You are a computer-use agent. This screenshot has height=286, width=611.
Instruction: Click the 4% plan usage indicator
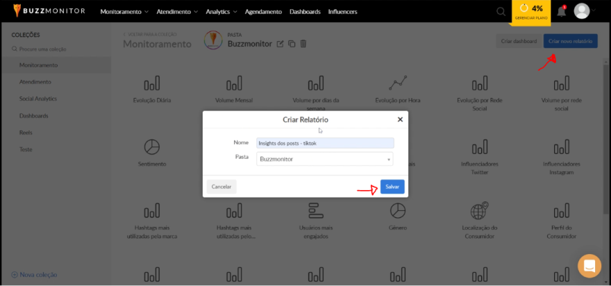531,11
